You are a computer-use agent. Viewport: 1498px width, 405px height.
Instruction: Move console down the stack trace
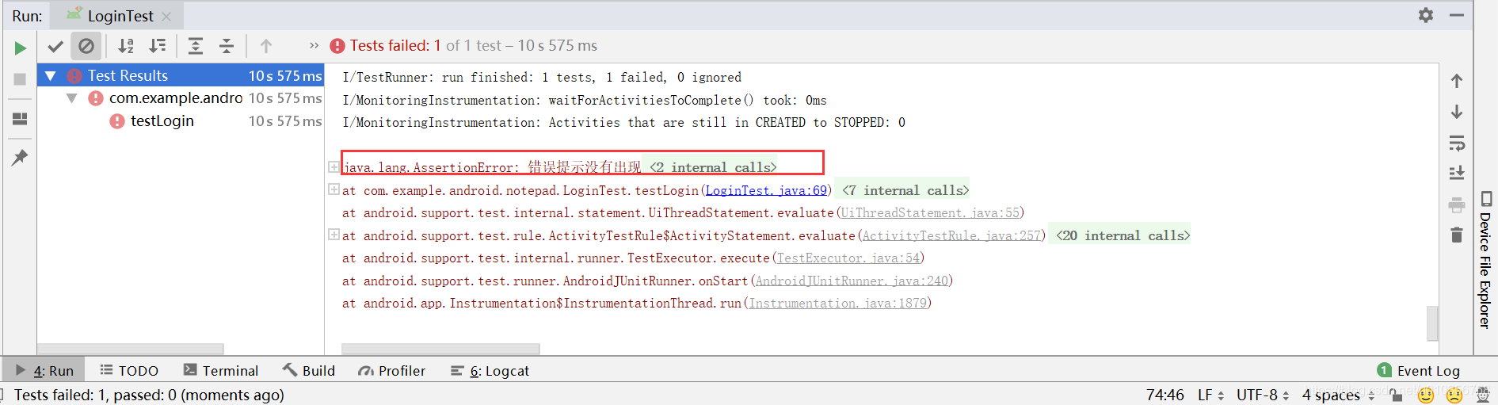[x=1457, y=112]
